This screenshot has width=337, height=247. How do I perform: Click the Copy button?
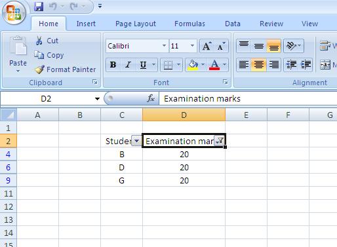click(49, 55)
